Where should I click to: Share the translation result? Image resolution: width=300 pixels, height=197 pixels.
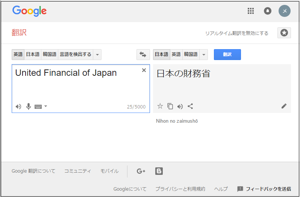coord(190,106)
